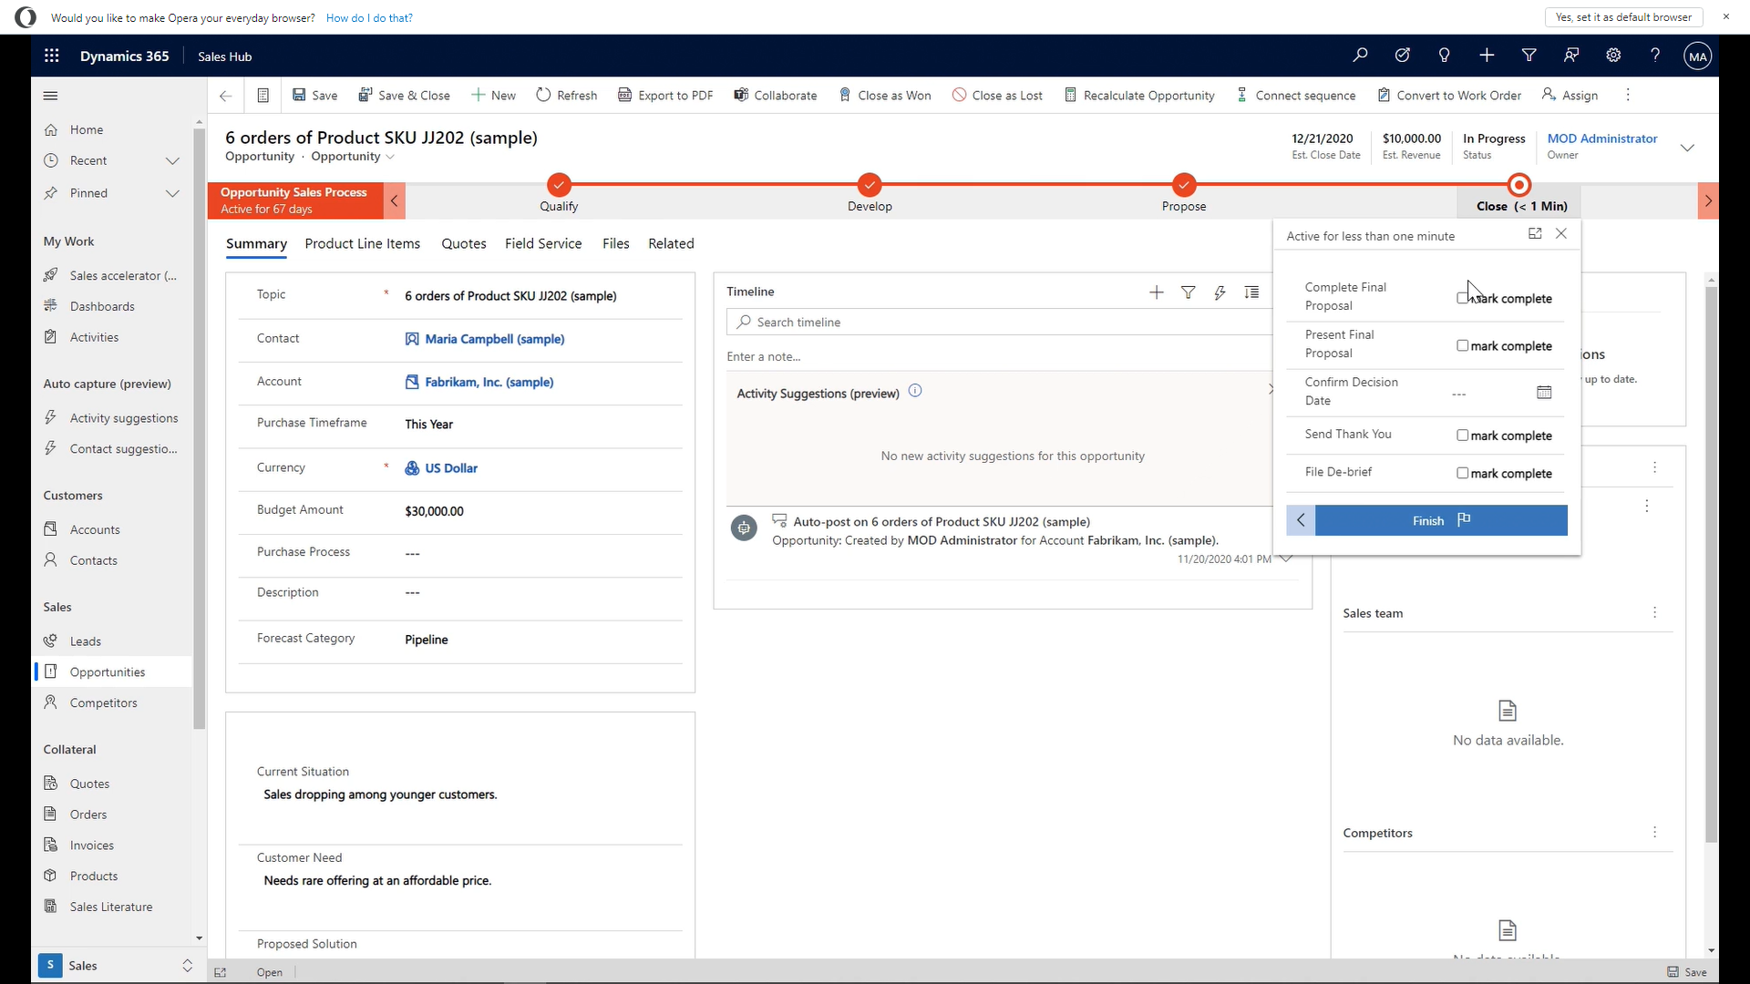Screen dimensions: 1750x984
Task: Open more commands ellipsis in toolbar
Action: click(1628, 95)
